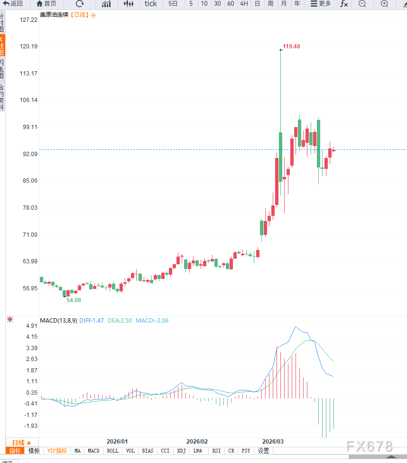
Task: Select the candlestick chart style icon
Action: click(128, 4)
